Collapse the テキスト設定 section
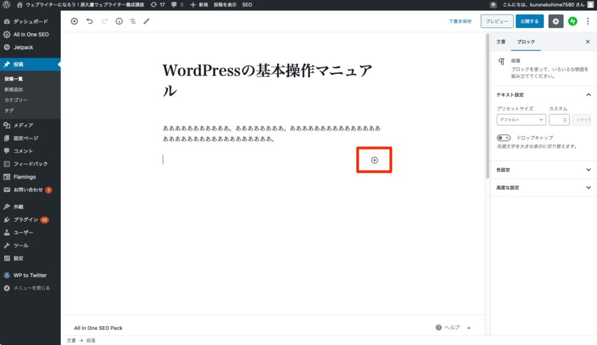 [544, 95]
